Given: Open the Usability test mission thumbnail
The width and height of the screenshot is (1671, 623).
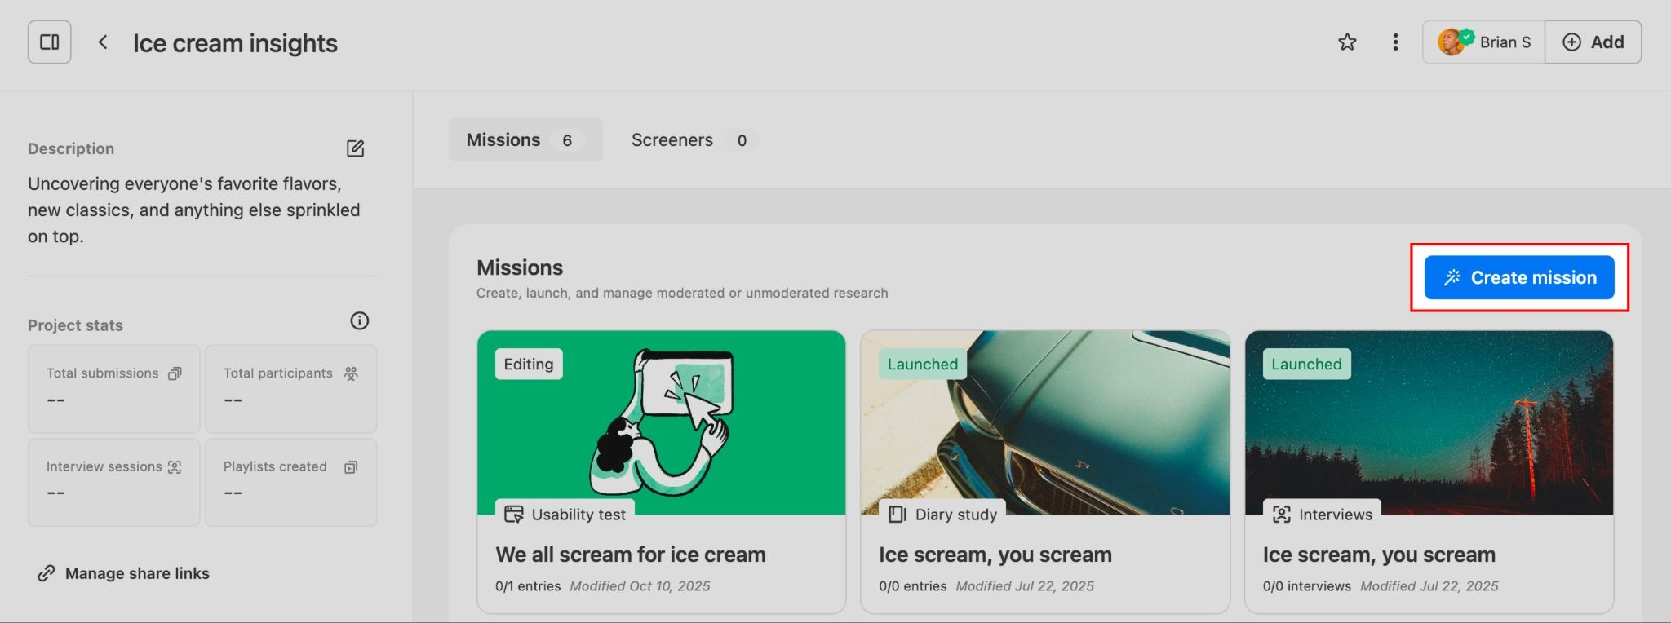Looking at the screenshot, I should (661, 422).
